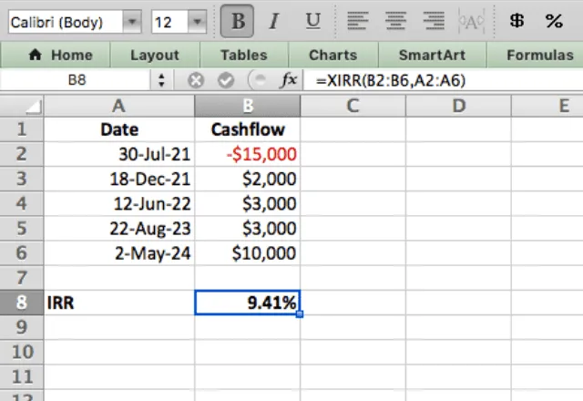Click the select-all corner triangle
583x401 pixels.
(x=22, y=106)
